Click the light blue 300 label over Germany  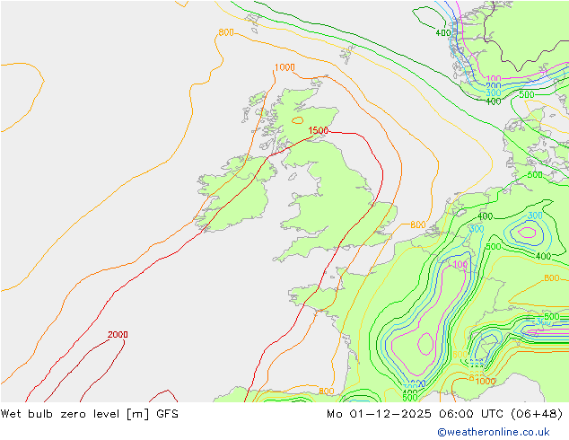[535, 216]
